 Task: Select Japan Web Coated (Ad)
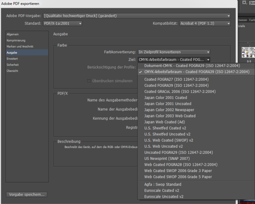pos(196,122)
